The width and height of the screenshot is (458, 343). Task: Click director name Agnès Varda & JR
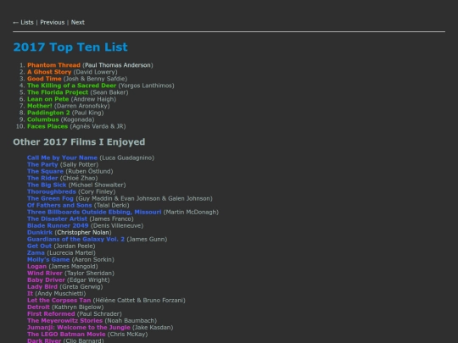click(98, 126)
